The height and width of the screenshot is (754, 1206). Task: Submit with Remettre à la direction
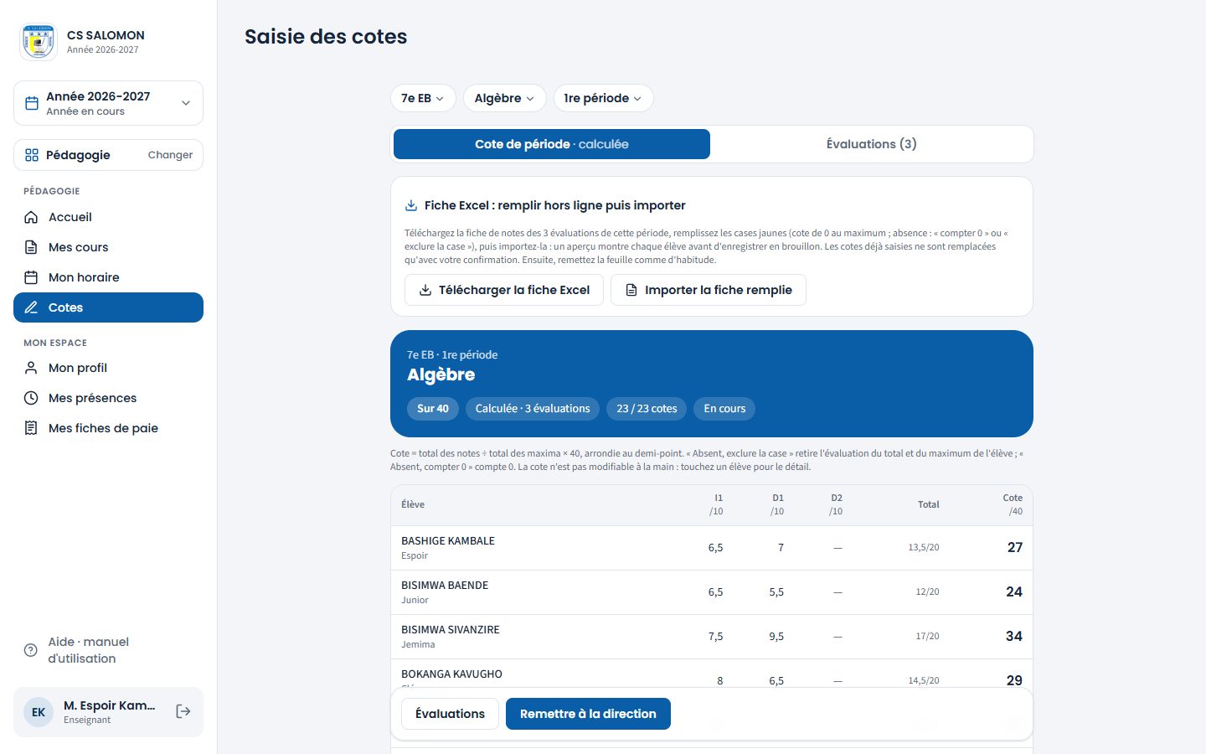click(x=588, y=714)
